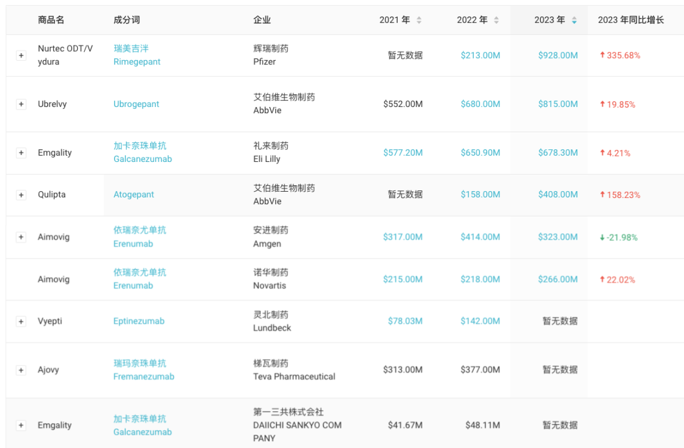Image resolution: width=684 pixels, height=448 pixels.
Task: Open the Eptinezumab ingredient link
Action: coord(139,321)
